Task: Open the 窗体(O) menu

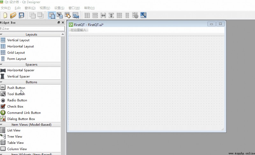Action: (30, 8)
